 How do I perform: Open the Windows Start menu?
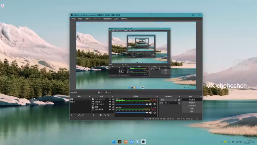(114, 142)
